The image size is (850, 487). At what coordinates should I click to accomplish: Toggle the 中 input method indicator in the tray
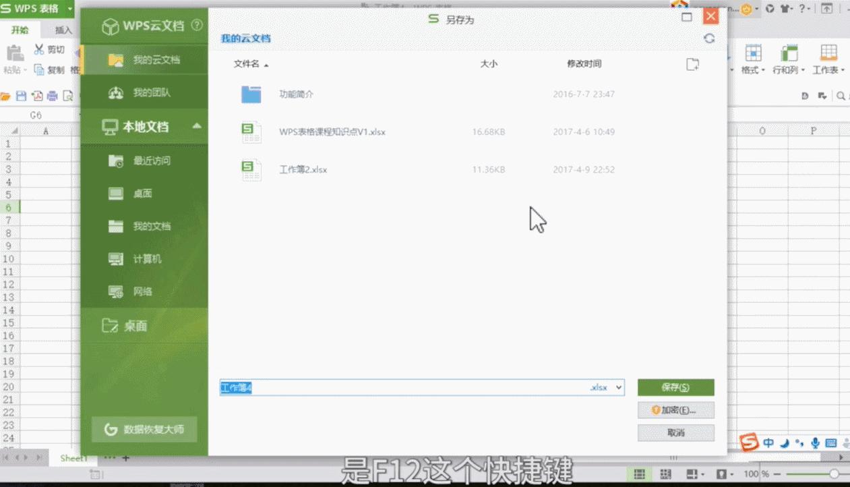pos(769,443)
